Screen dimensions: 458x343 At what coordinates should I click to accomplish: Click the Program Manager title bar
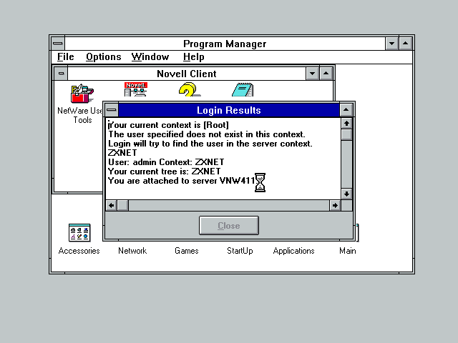pyautogui.click(x=225, y=44)
